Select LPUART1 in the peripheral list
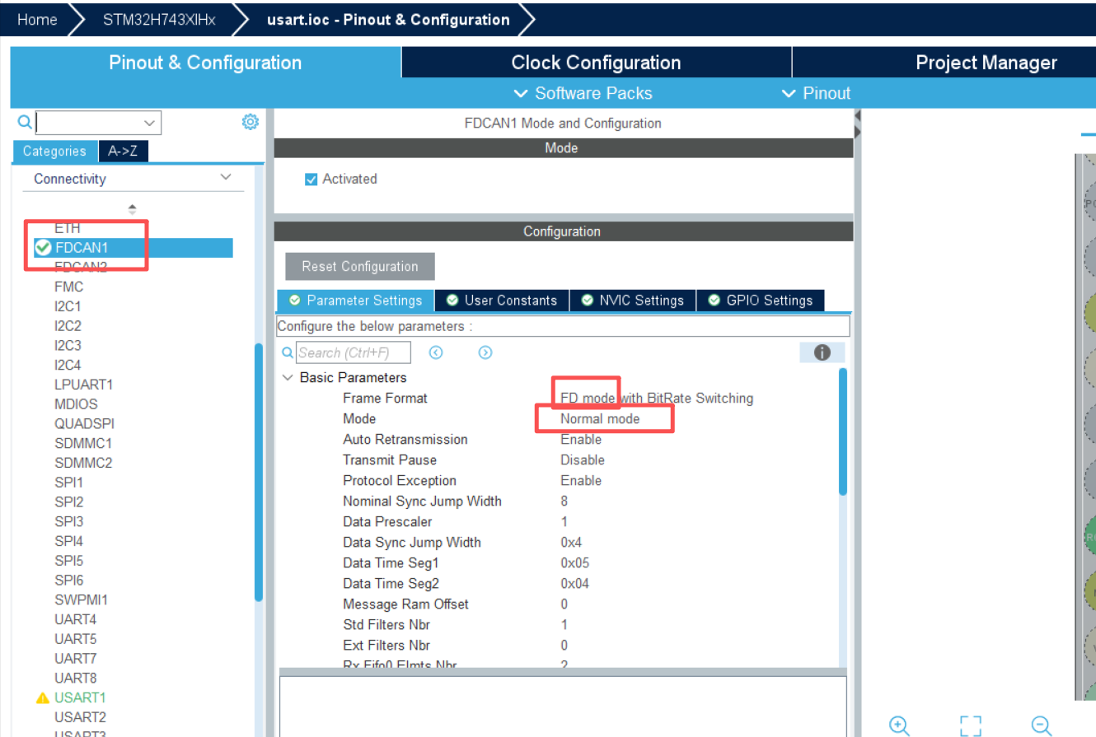The width and height of the screenshot is (1096, 737). (x=84, y=385)
